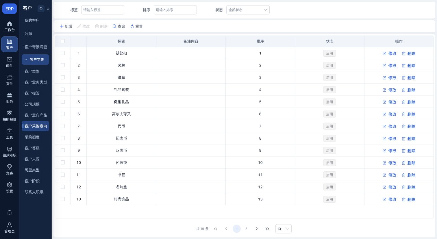Check the checkbox for 徽章 row
This screenshot has width=437, height=239.
click(63, 77)
